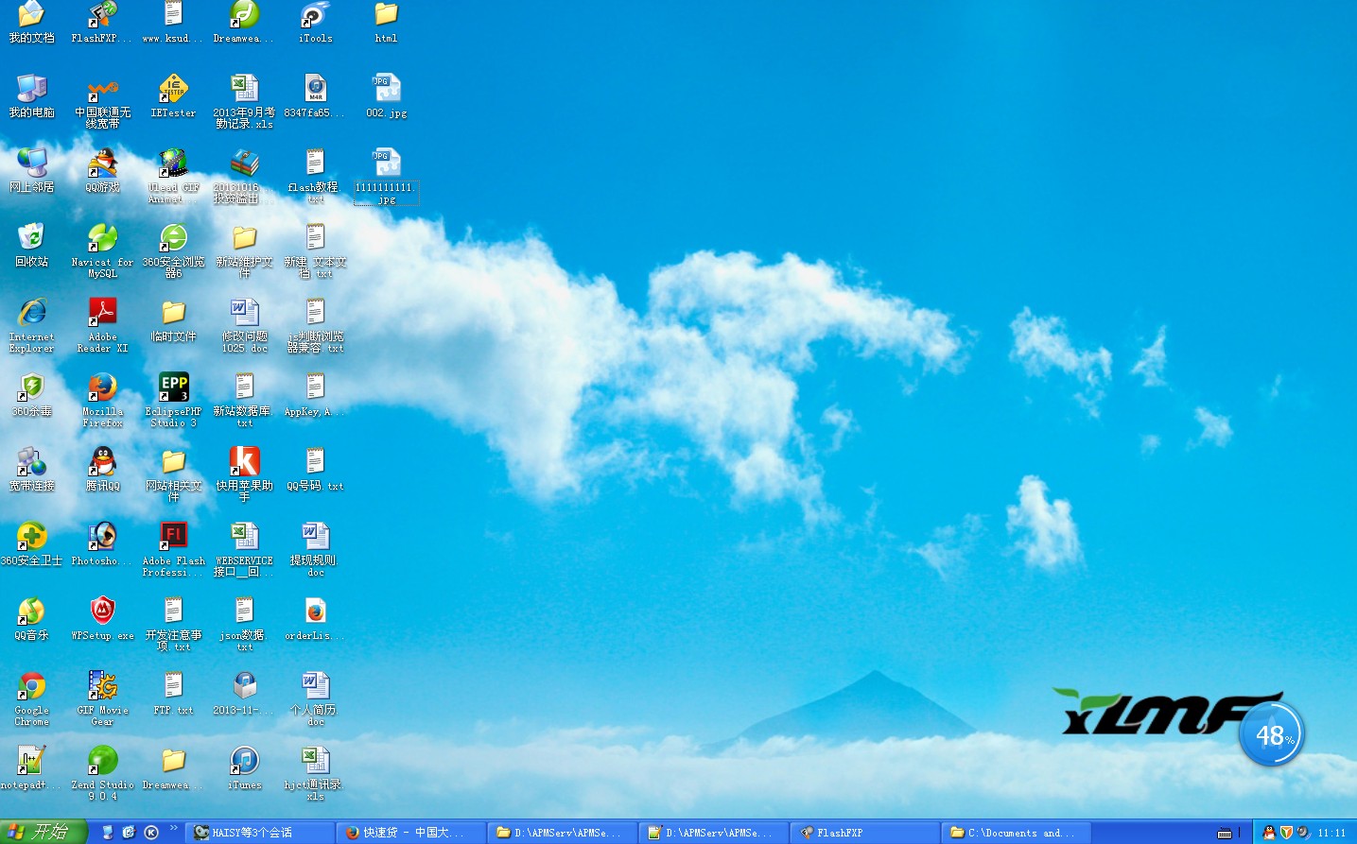The image size is (1357, 844).
Task: Select the IETester desktop icon
Action: point(173,90)
